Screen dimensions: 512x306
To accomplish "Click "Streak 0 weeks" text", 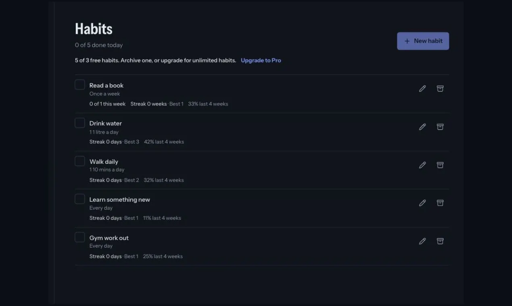I will click(x=148, y=104).
